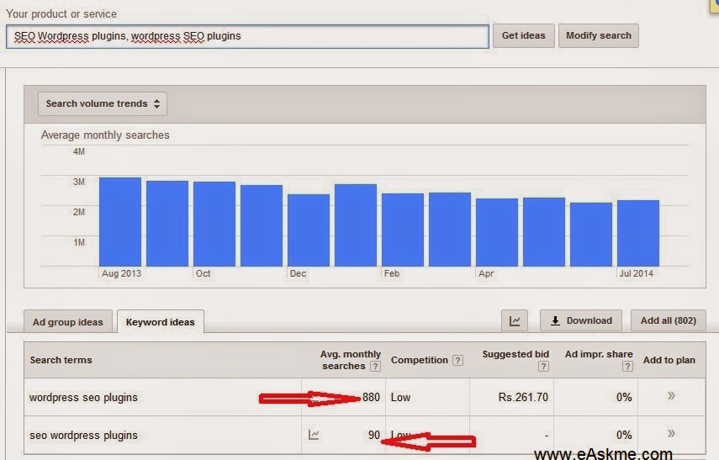Click the Modify search button
Viewport: 719px width, 460px height.
click(x=599, y=36)
